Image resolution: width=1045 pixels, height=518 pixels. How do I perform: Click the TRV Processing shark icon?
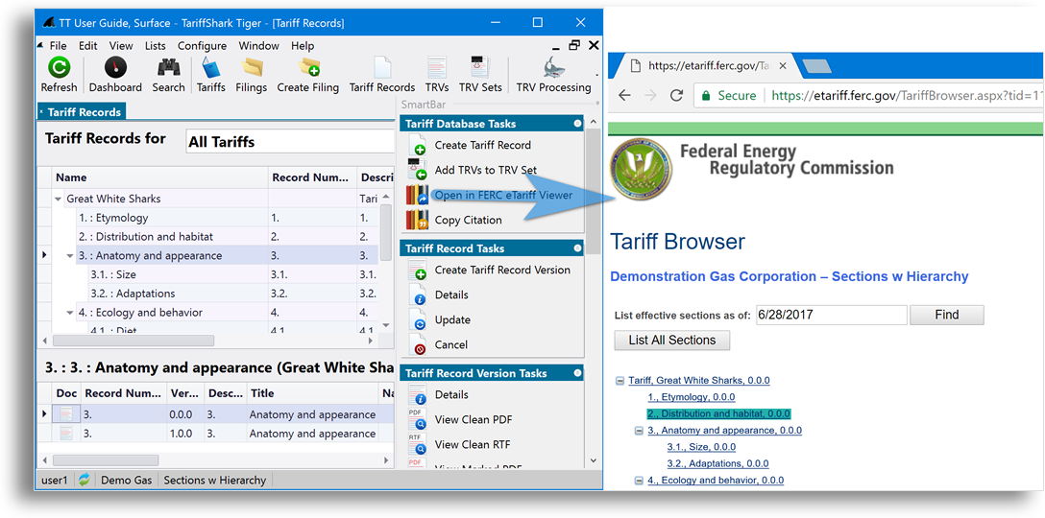[x=553, y=68]
